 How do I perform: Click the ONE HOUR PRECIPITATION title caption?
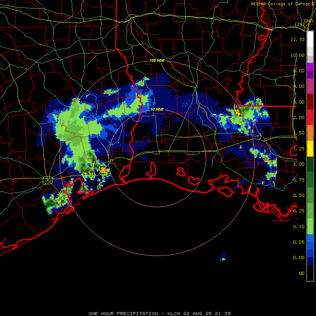159,314
